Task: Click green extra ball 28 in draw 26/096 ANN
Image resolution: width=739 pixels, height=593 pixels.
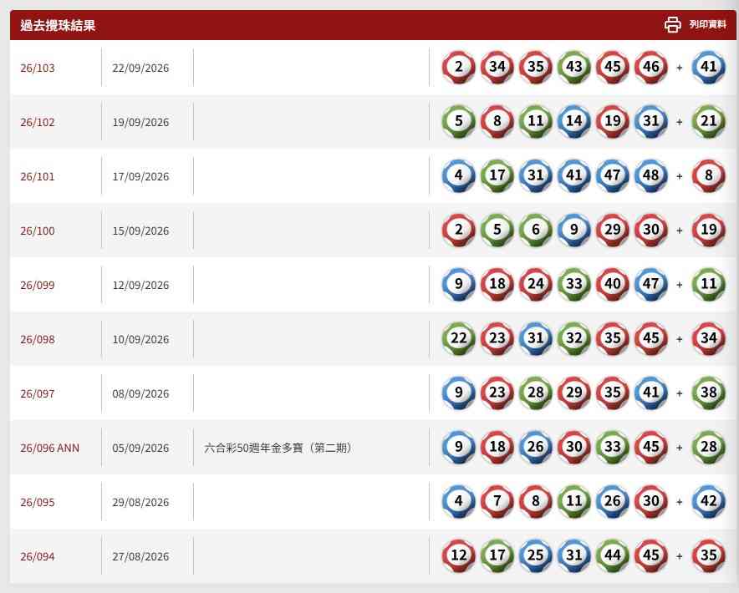Action: pyautogui.click(x=708, y=447)
